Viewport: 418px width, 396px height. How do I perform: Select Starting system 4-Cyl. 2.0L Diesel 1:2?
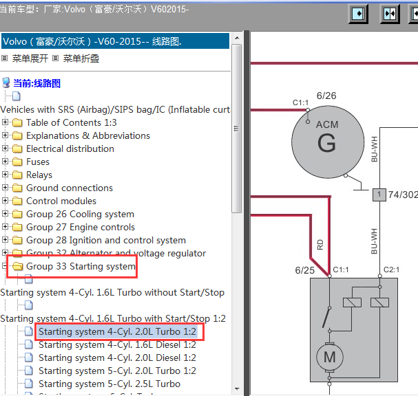coord(117,357)
